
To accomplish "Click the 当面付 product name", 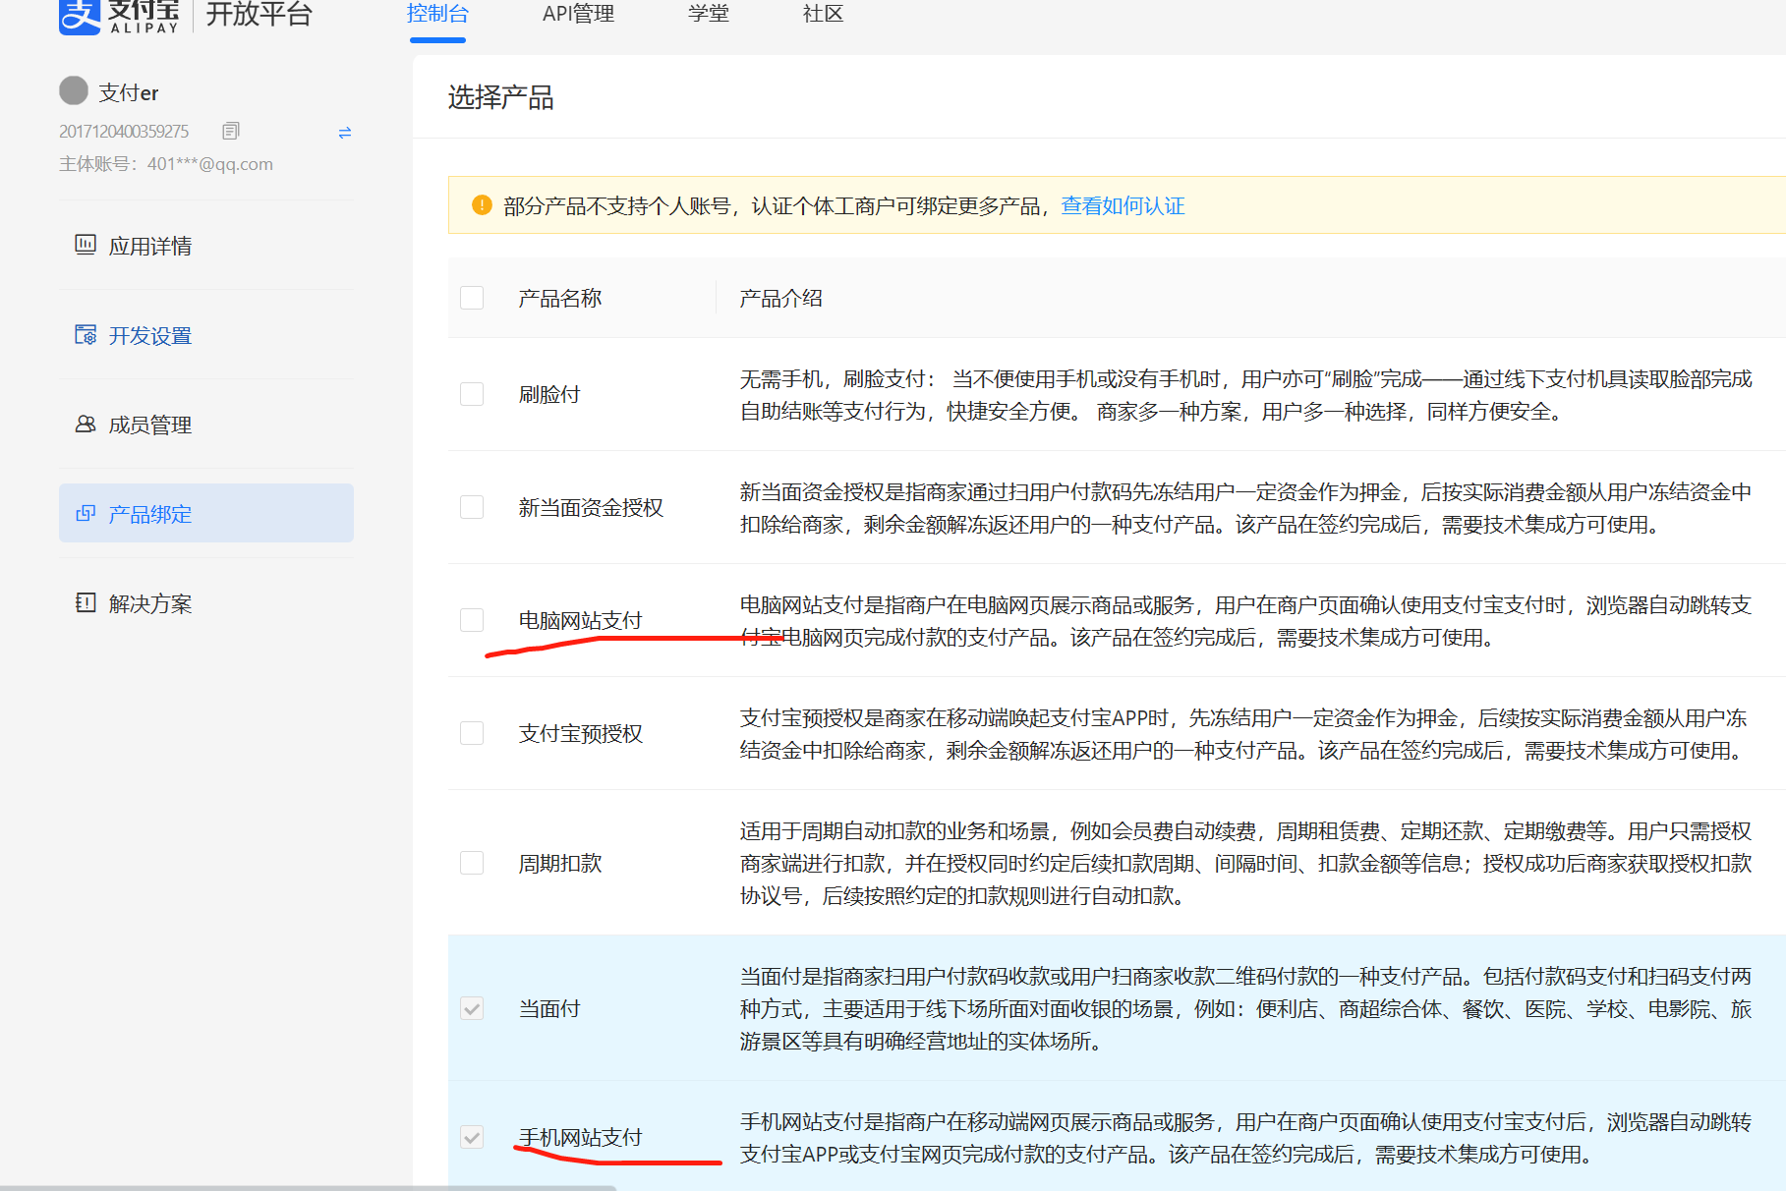I will [x=549, y=1008].
